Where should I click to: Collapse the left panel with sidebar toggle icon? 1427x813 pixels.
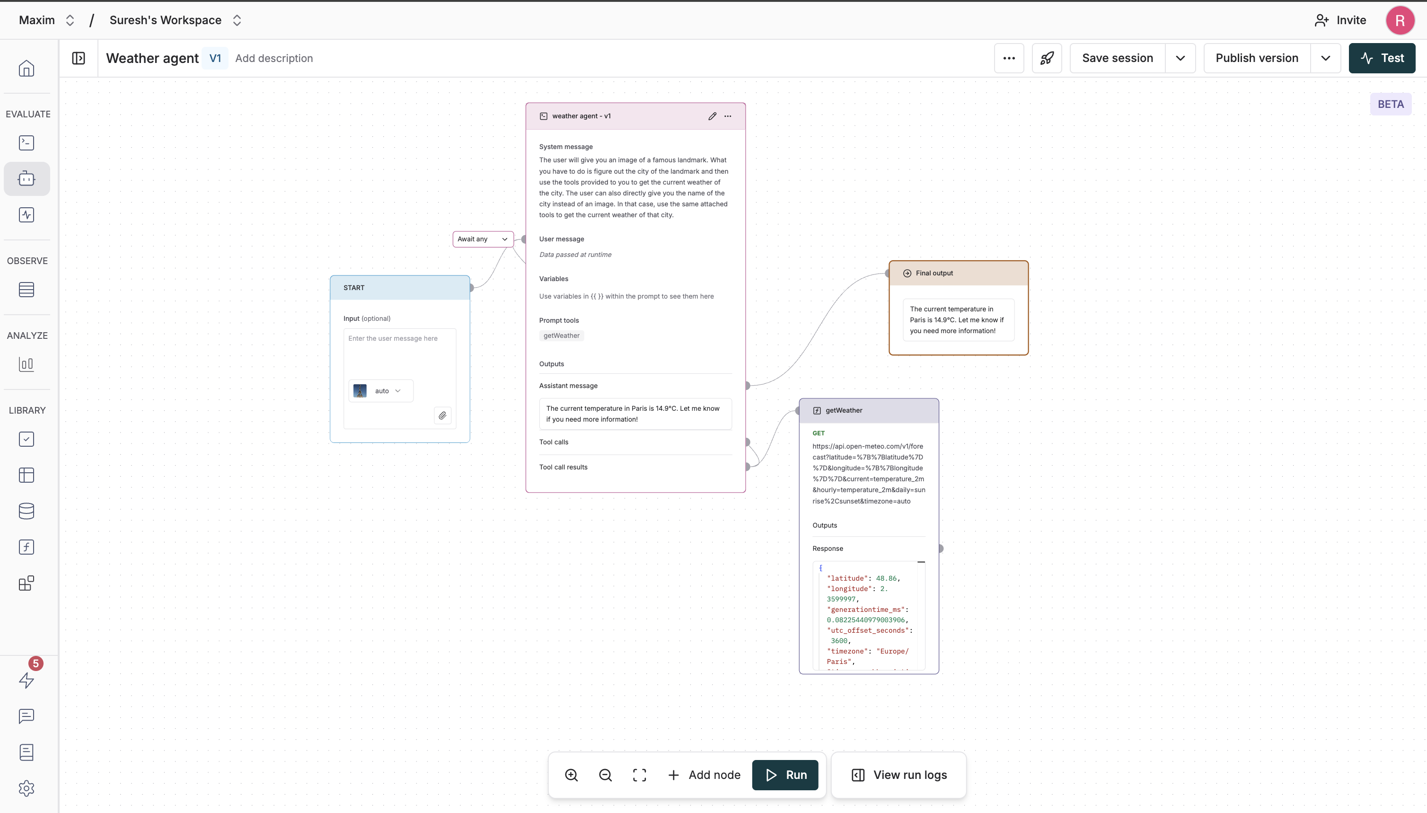(78, 58)
